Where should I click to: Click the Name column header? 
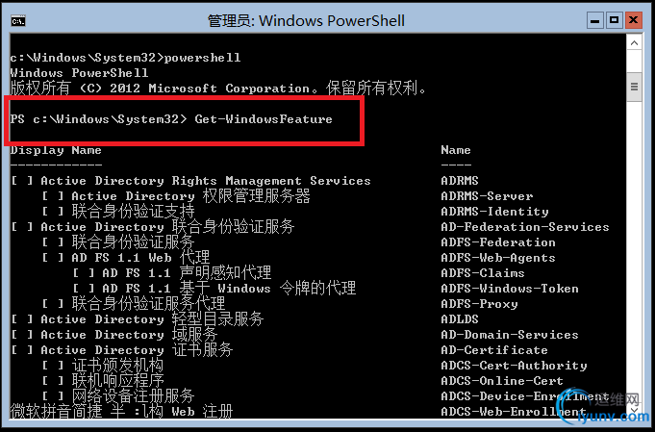(x=456, y=150)
